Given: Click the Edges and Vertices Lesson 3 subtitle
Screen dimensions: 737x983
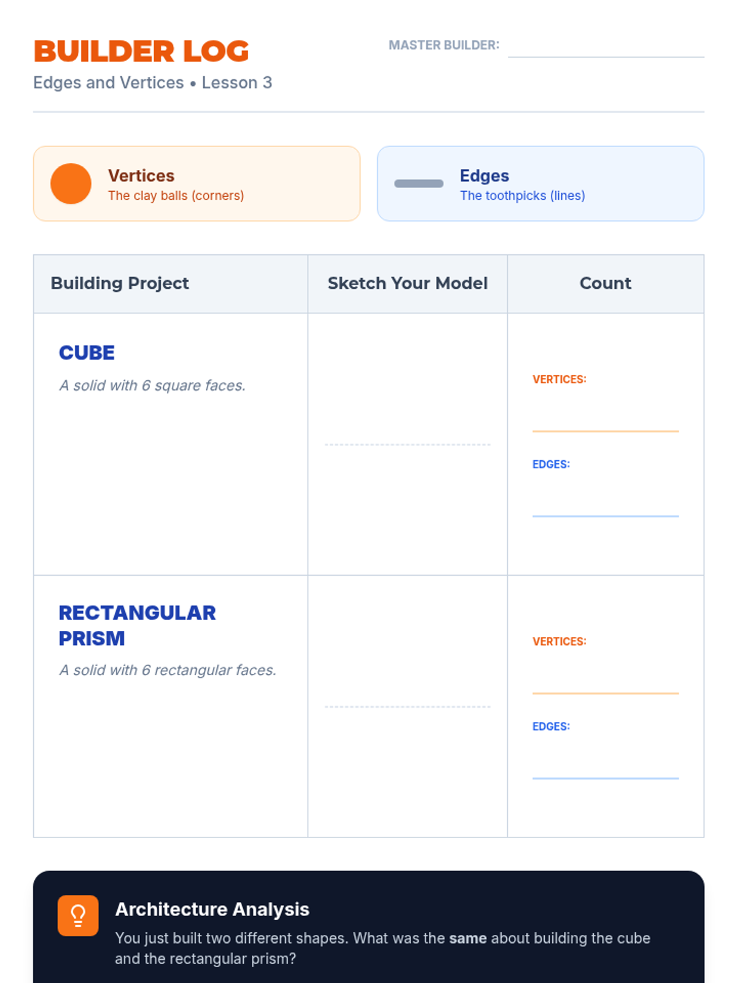Looking at the screenshot, I should pyautogui.click(x=152, y=82).
